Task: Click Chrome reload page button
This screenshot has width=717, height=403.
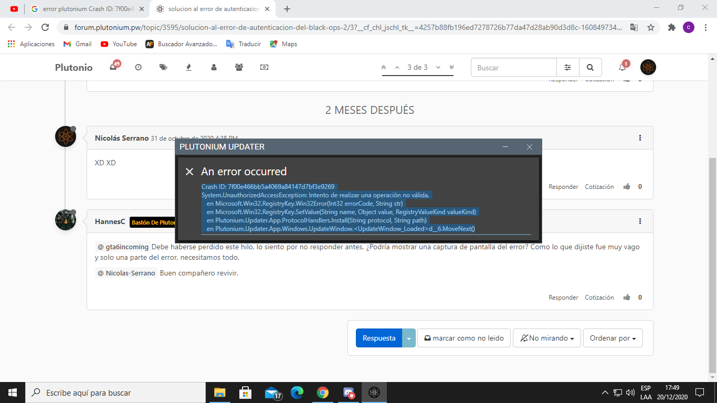Action: tap(45, 27)
